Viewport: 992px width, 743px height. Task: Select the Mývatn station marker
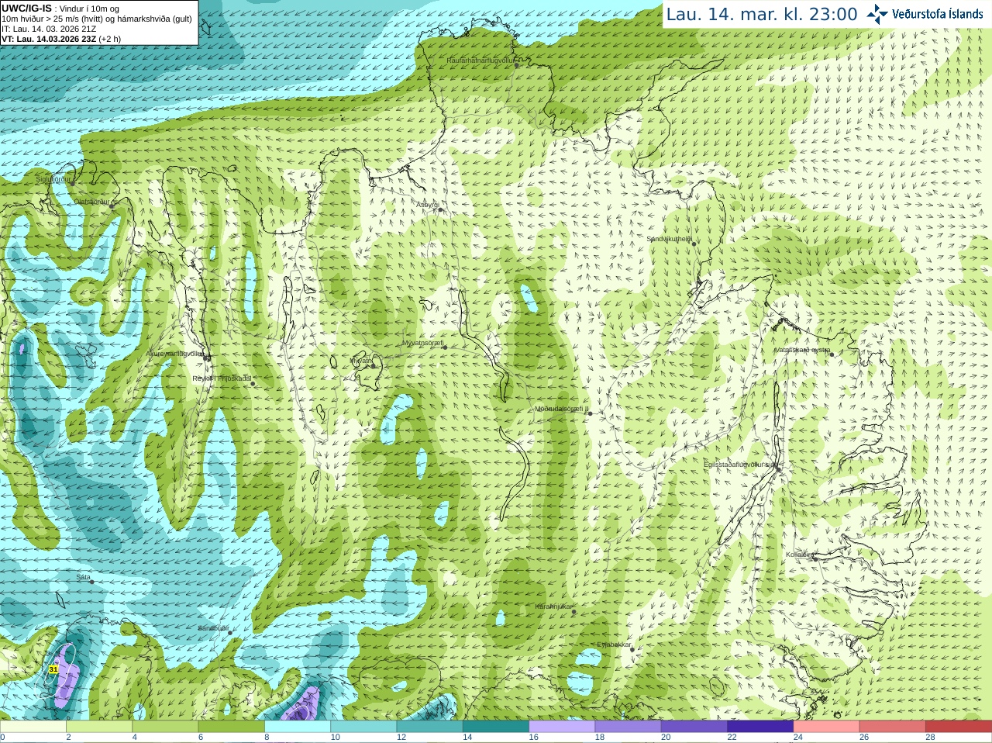pos(374,365)
